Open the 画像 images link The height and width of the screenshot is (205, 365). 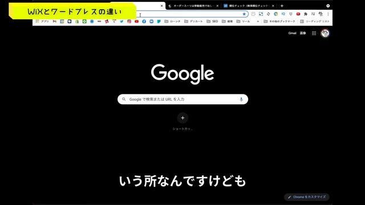pyautogui.click(x=303, y=33)
